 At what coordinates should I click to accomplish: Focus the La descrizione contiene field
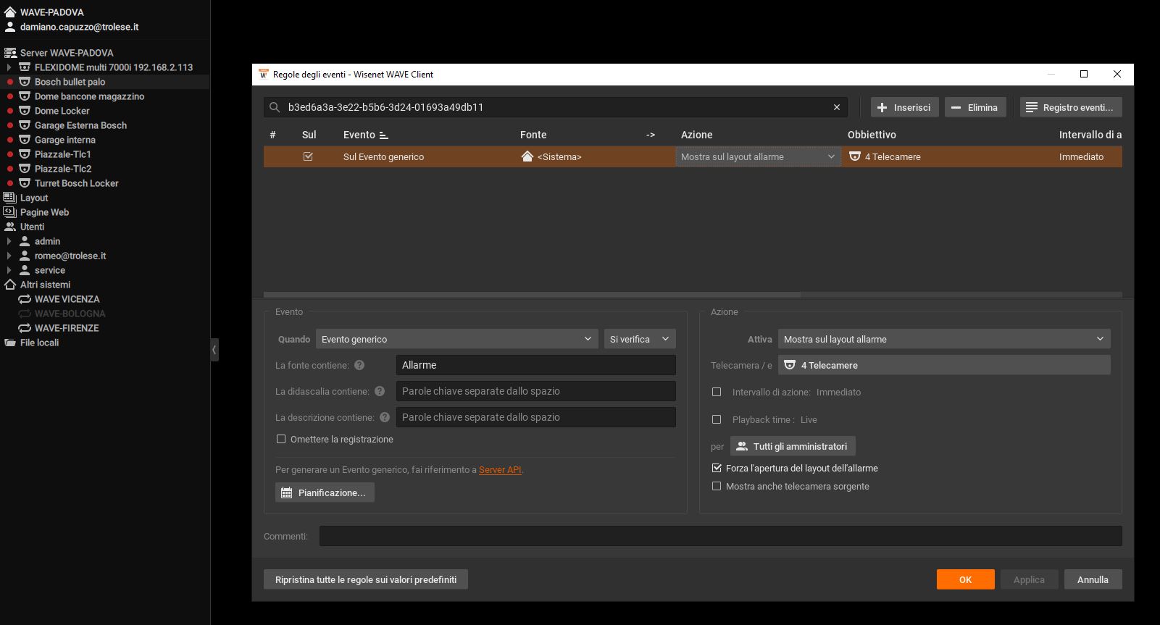pos(536,417)
